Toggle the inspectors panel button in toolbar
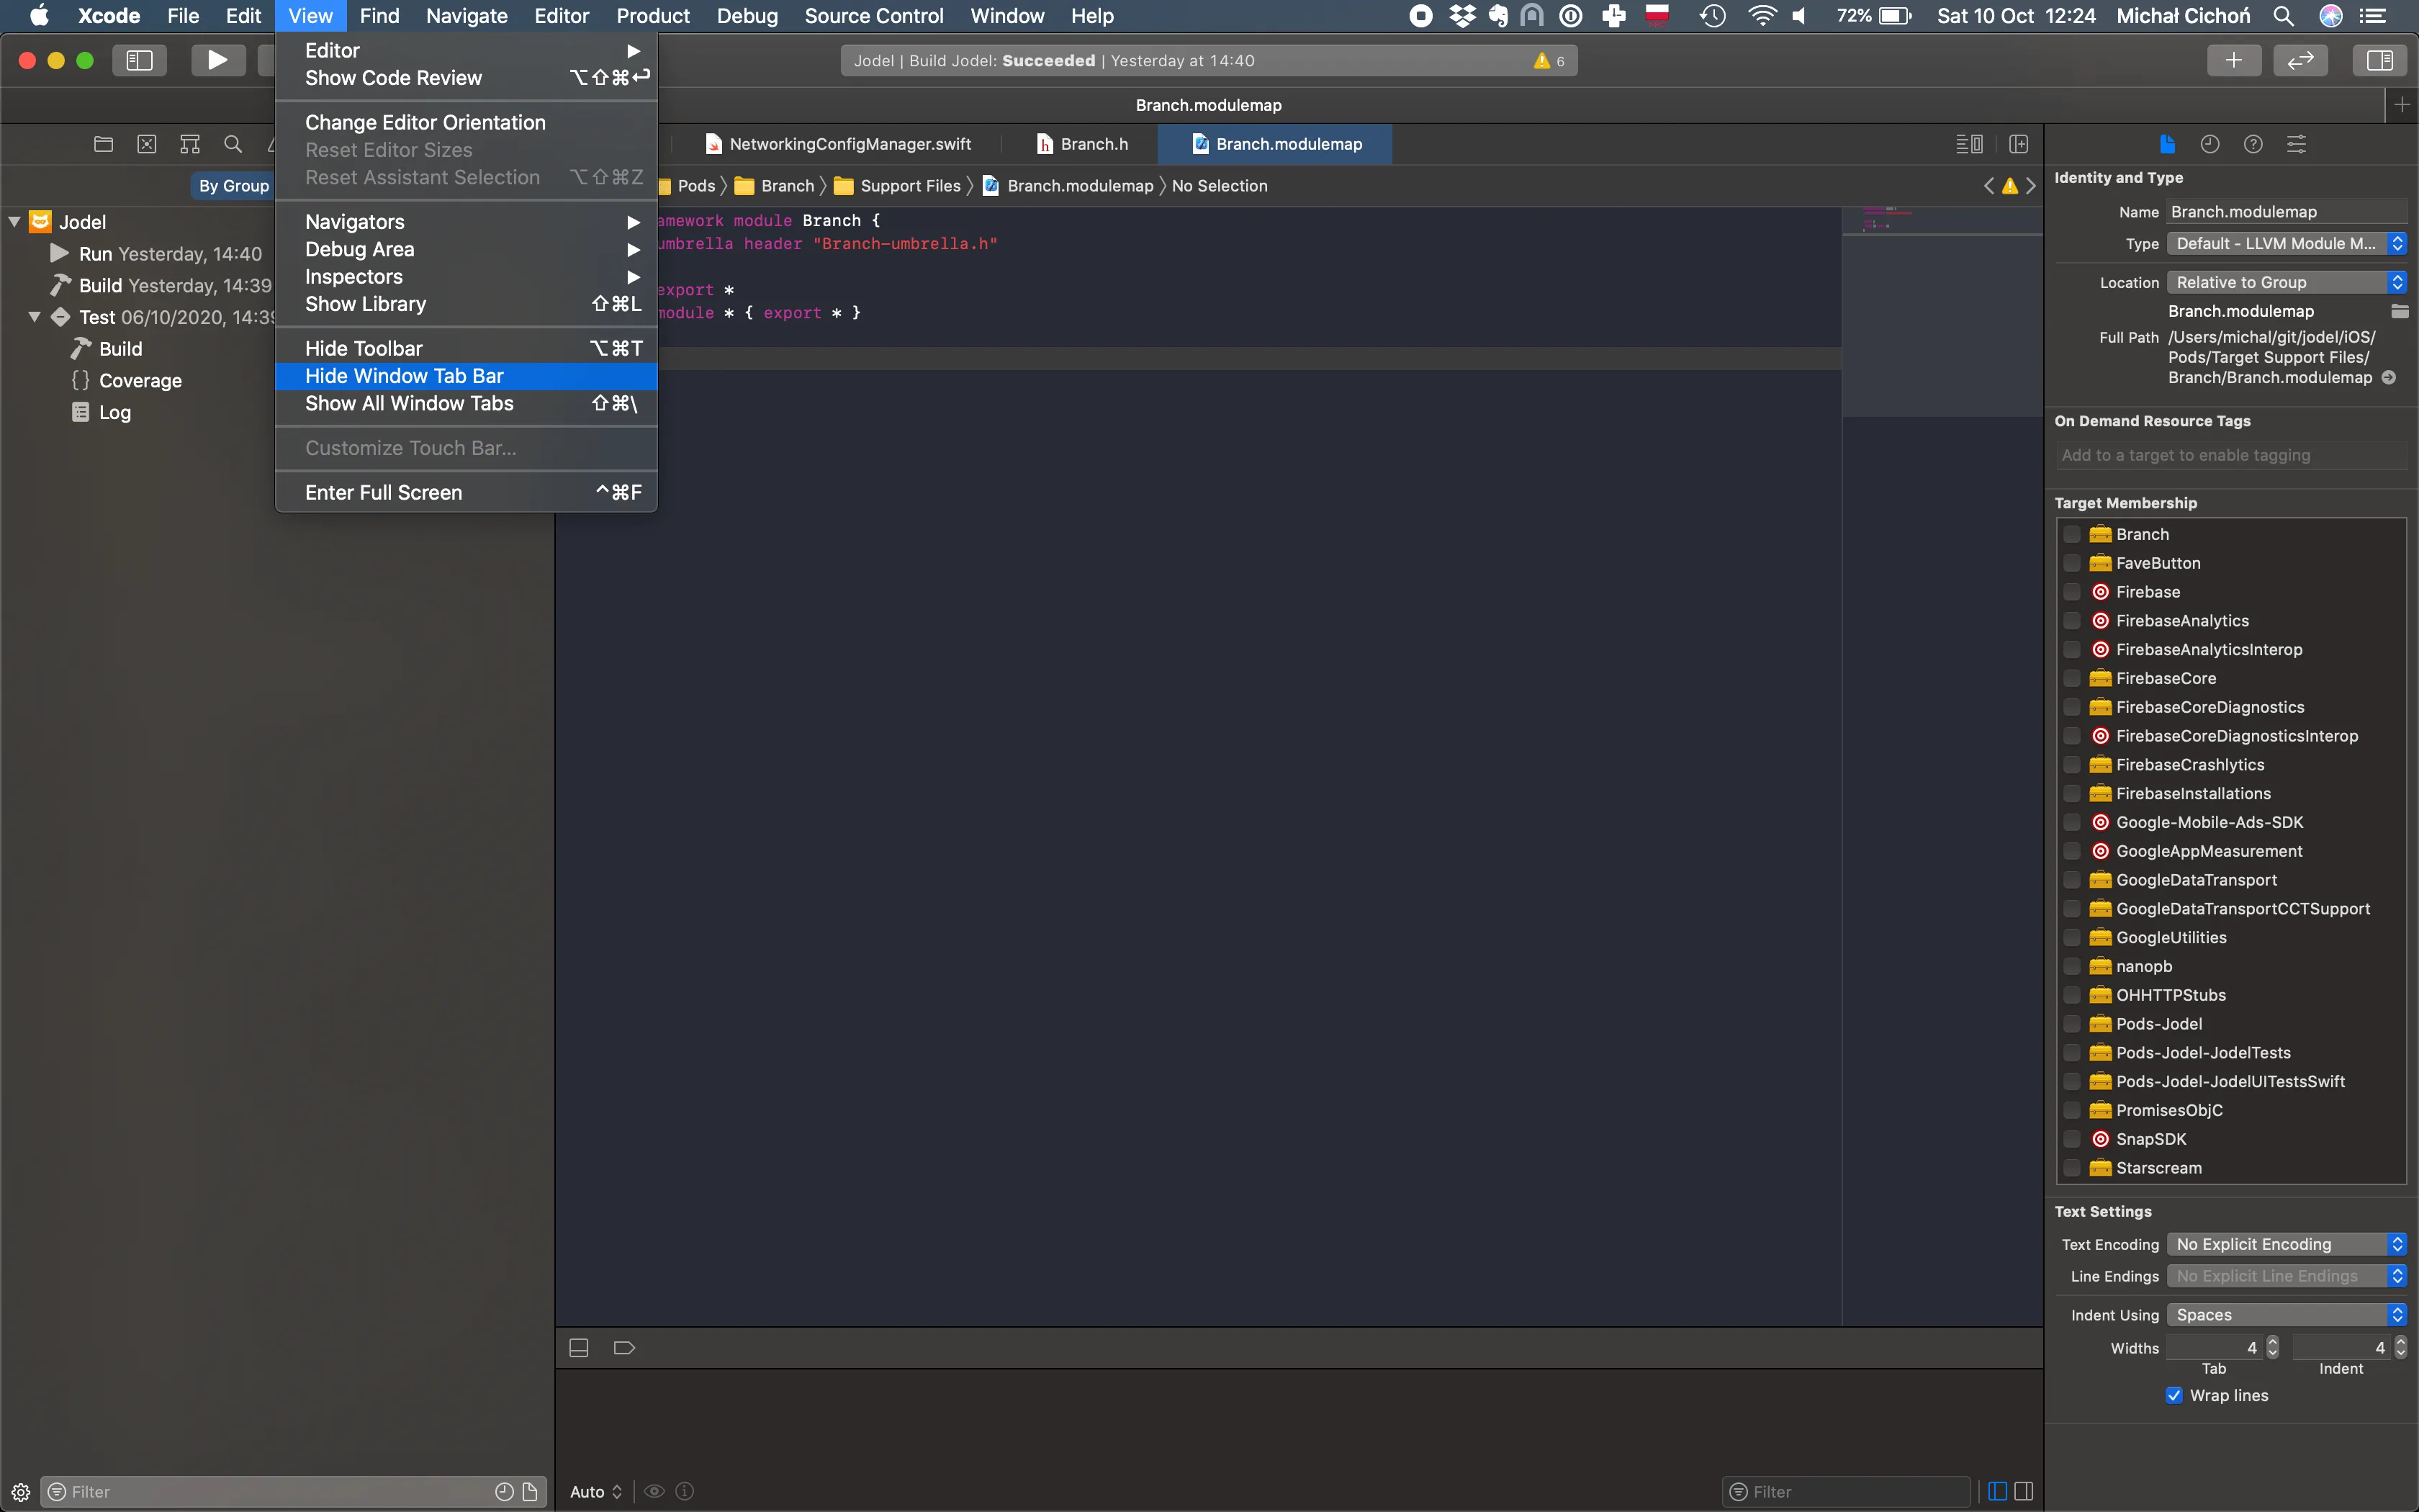This screenshot has height=1512, width=2419. [x=2379, y=60]
